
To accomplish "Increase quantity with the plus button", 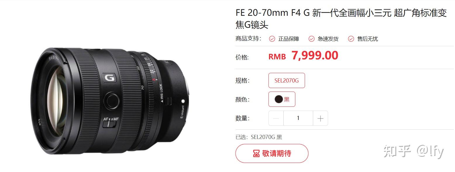I will pyautogui.click(x=320, y=118).
